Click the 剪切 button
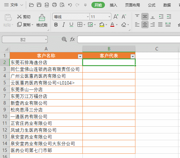180x158 pixels. (24, 17)
